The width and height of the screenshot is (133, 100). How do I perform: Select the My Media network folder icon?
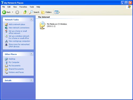[42, 25]
